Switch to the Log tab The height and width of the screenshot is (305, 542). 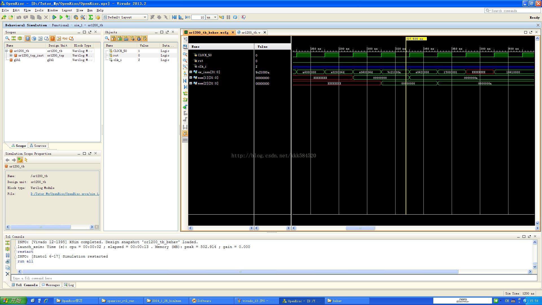(x=69, y=285)
